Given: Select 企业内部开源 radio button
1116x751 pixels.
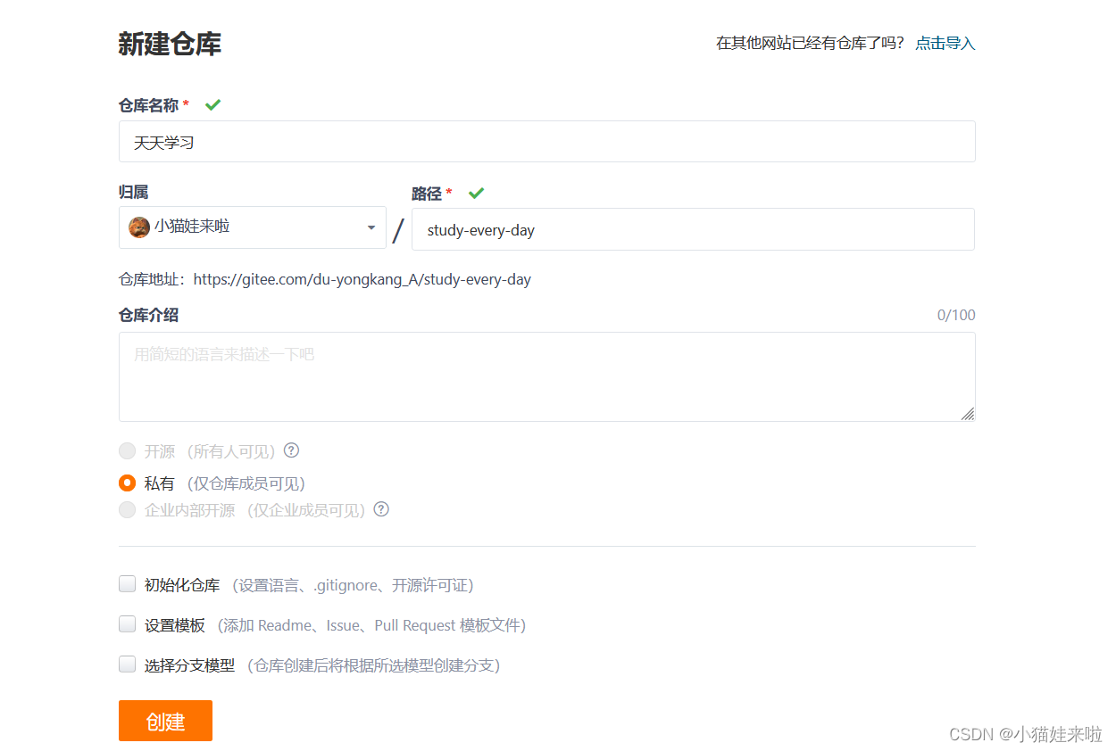Looking at the screenshot, I should tap(127, 510).
